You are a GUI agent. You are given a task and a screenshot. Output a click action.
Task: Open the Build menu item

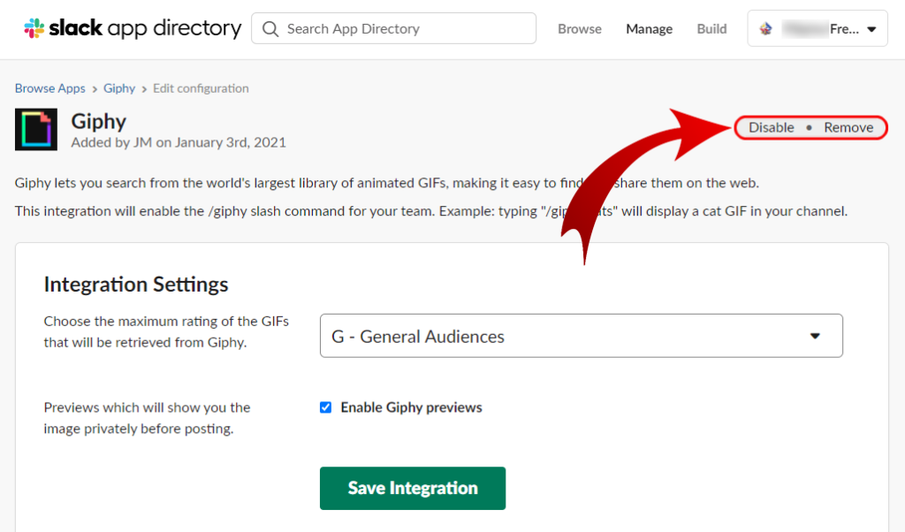pyautogui.click(x=711, y=28)
